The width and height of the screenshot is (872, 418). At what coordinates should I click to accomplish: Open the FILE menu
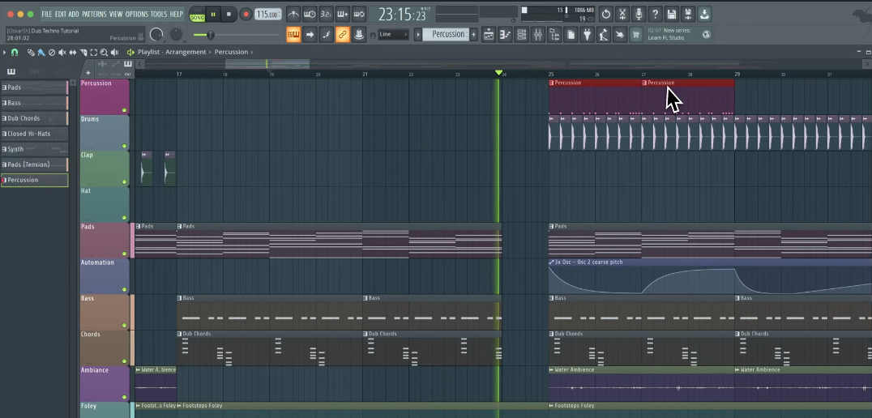click(47, 14)
